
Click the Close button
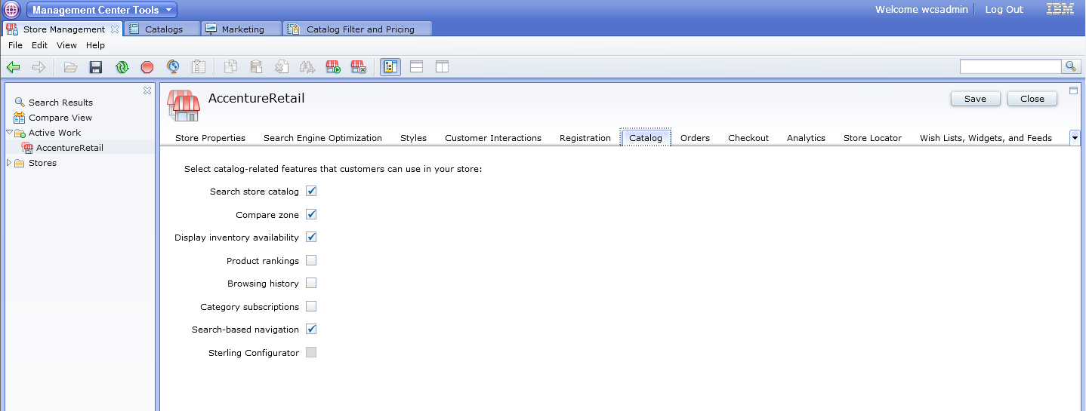click(1032, 99)
